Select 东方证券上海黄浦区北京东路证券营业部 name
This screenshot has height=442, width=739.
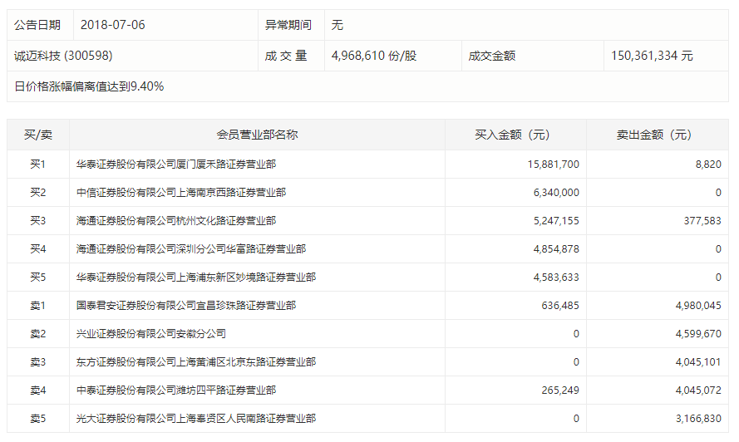click(x=196, y=362)
